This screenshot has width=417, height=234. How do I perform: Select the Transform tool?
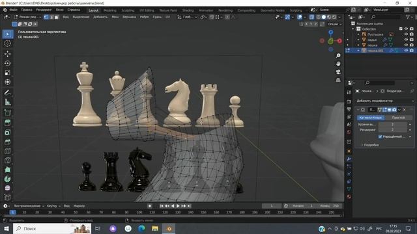7,82
